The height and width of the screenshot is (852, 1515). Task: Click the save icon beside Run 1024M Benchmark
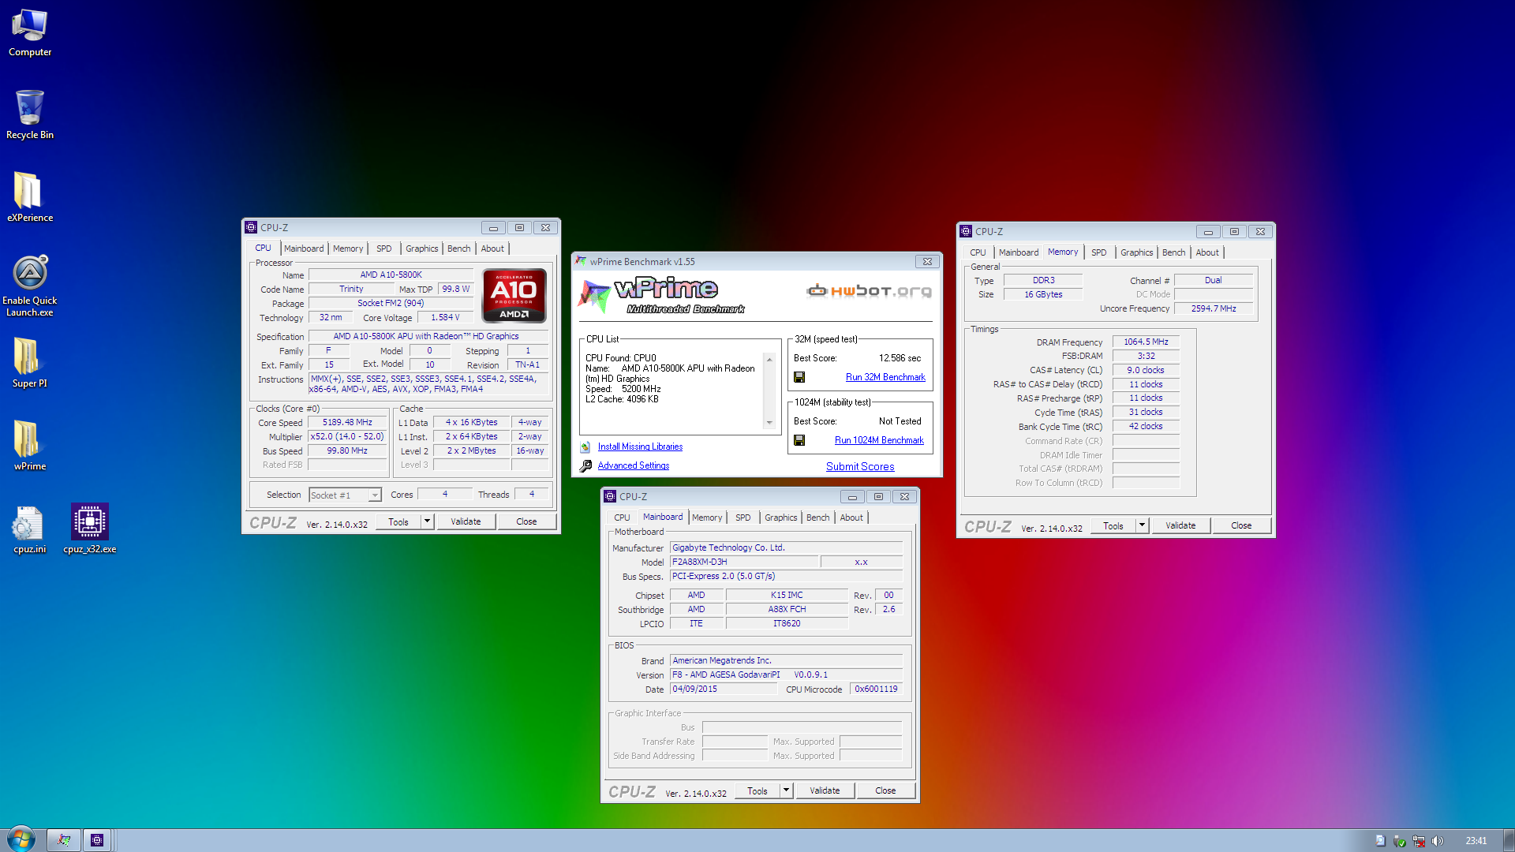pyautogui.click(x=799, y=440)
